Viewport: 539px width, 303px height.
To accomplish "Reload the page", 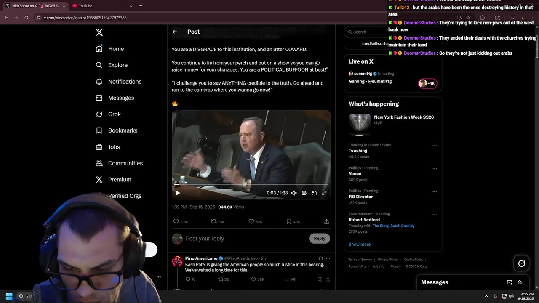I will (26, 18).
